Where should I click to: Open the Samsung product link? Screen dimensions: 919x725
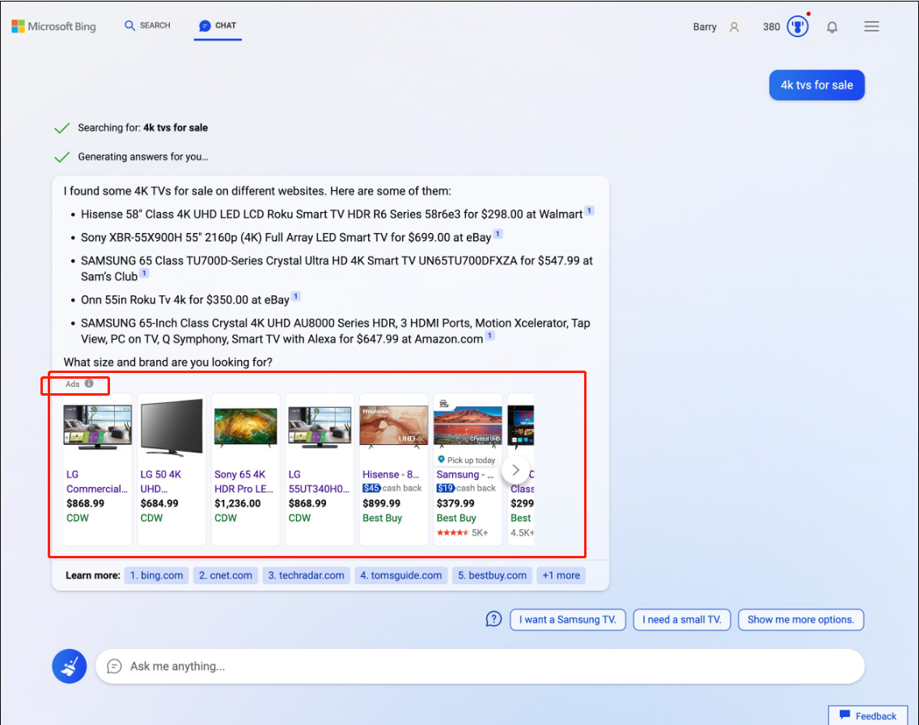465,475
